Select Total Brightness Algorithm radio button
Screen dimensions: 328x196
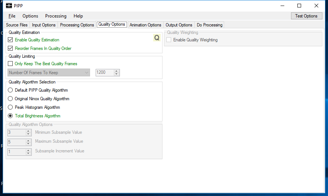tap(10, 116)
